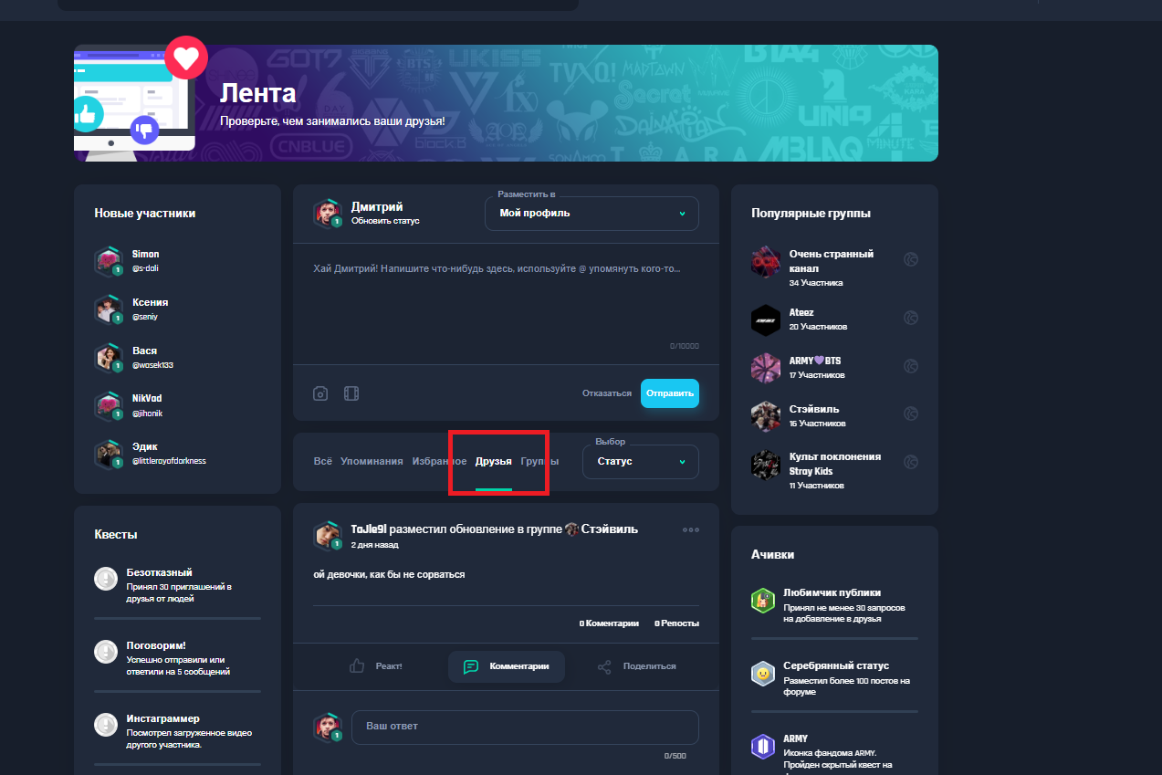Click the status update text area
The width and height of the screenshot is (1162, 775).
(x=506, y=301)
